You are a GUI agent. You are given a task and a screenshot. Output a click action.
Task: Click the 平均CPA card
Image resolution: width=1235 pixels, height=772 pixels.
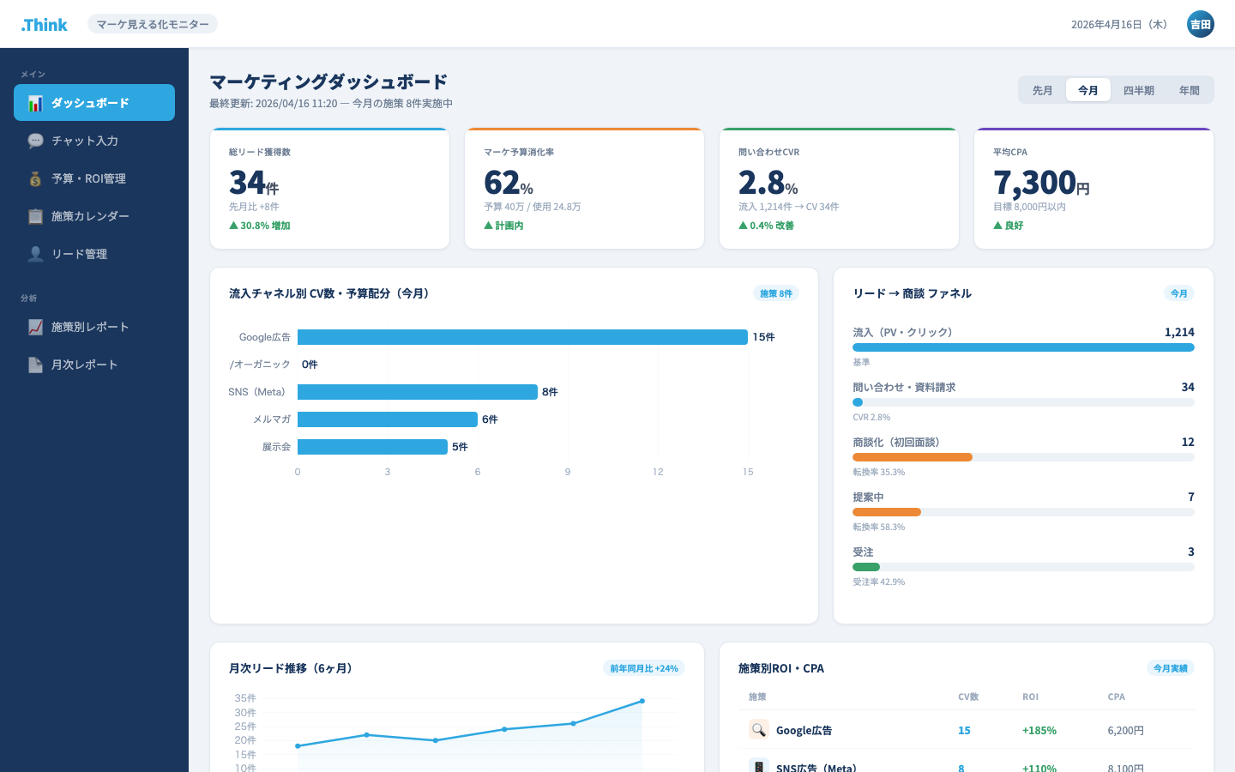click(1093, 189)
